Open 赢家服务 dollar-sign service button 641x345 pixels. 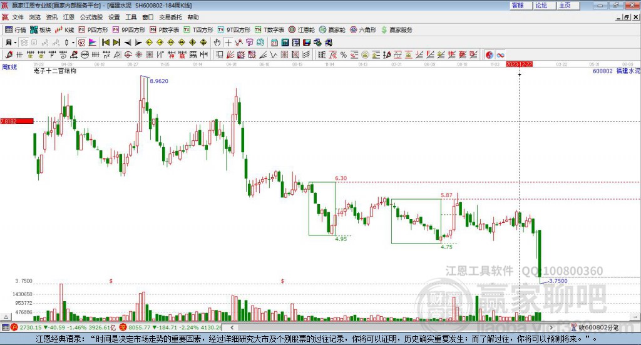coord(396,30)
